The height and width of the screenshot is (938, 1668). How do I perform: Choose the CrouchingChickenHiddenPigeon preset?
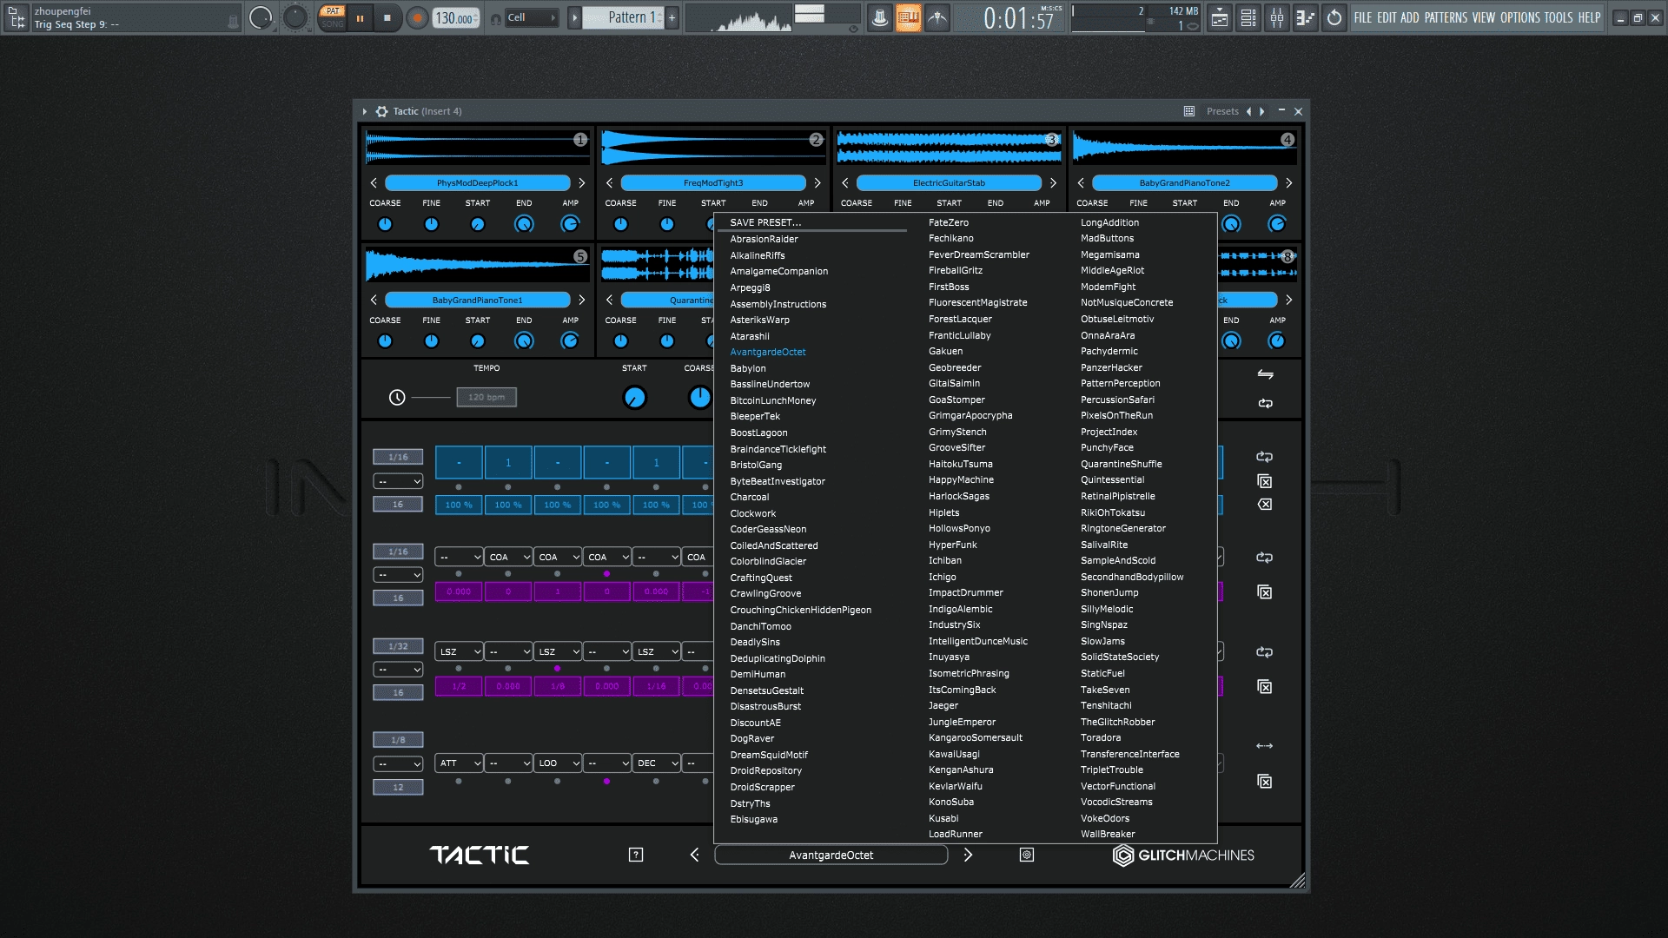point(800,610)
